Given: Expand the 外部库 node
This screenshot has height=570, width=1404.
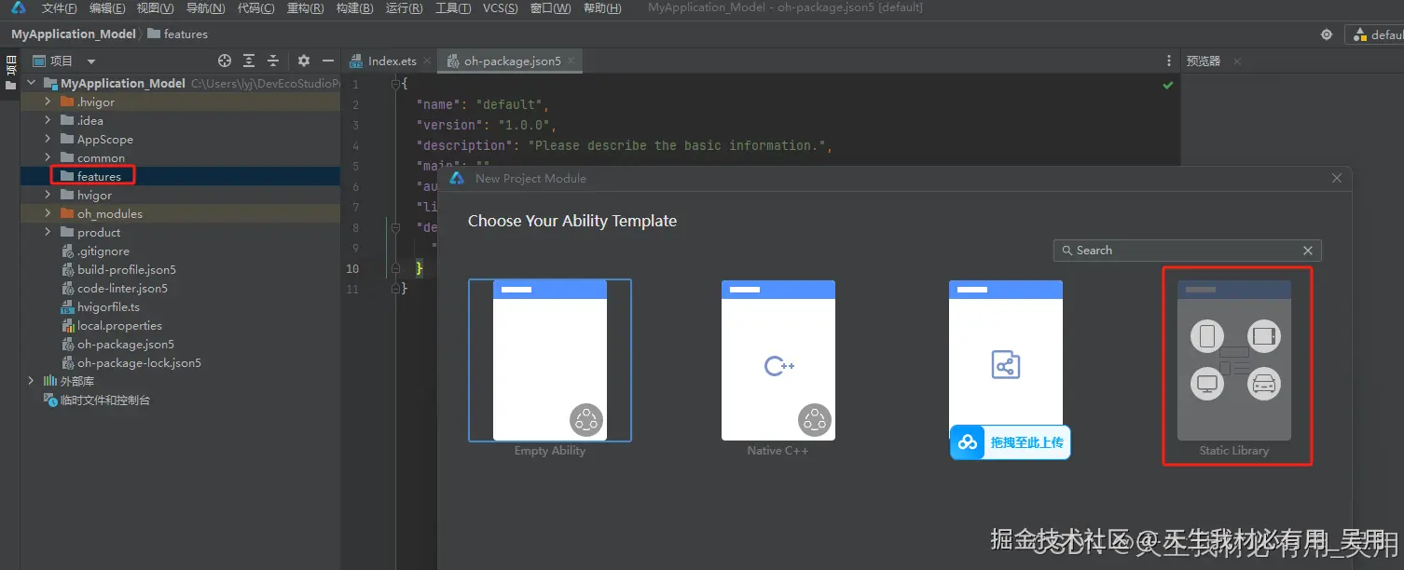Looking at the screenshot, I should coord(32,381).
